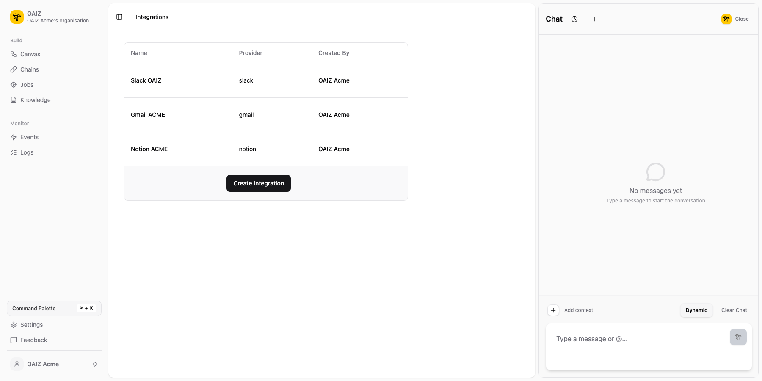Open Chains from the Build section
762x381 pixels.
click(29, 69)
